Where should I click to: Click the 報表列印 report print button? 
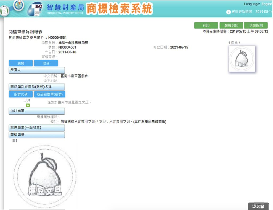pos(231,25)
